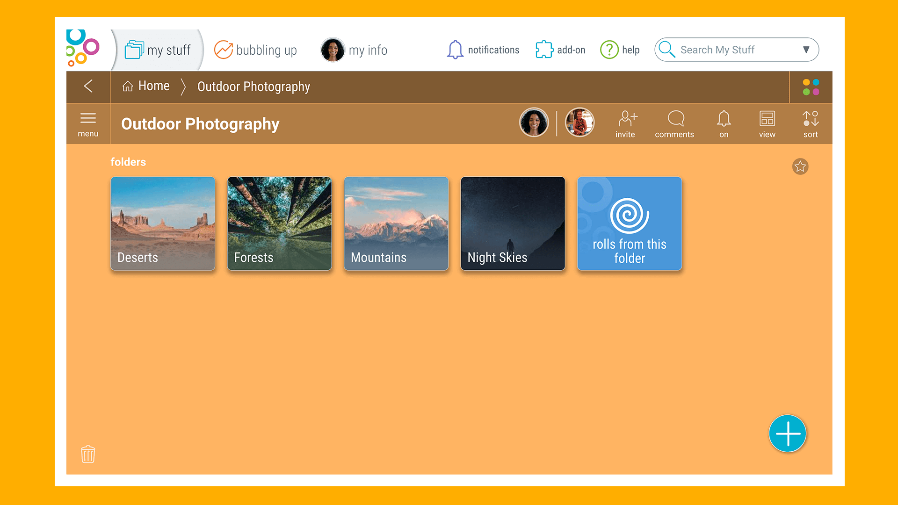This screenshot has width=898, height=505.
Task: Click the folder owner avatar
Action: coord(534,123)
